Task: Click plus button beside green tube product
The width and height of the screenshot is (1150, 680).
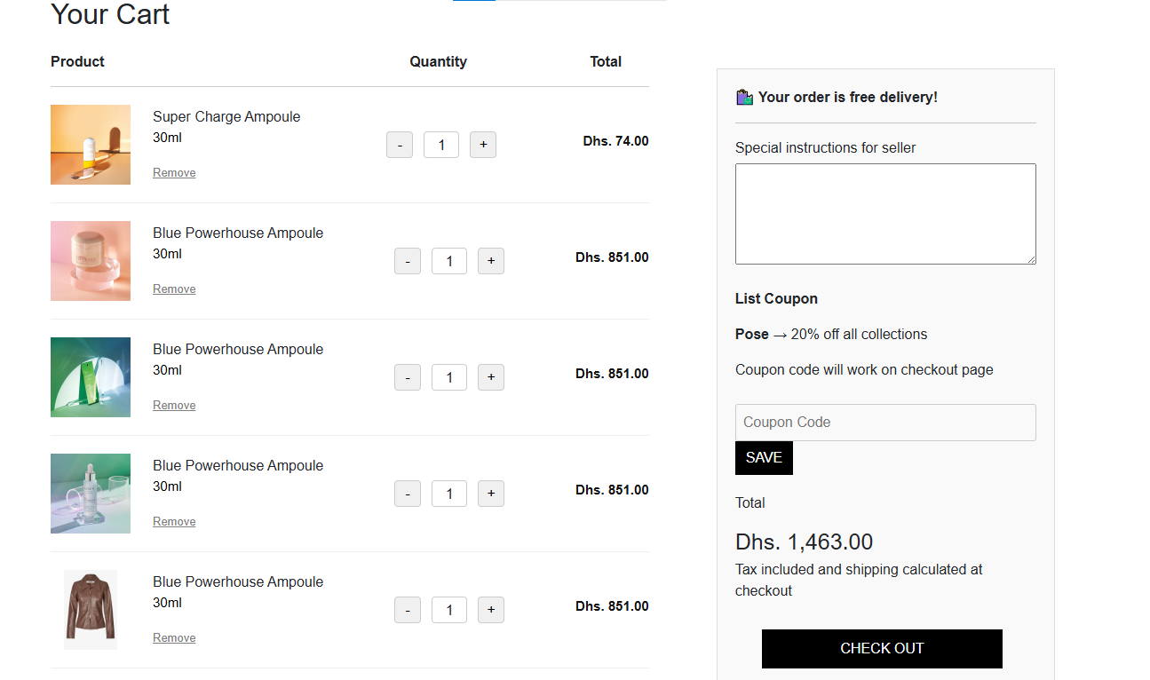Action: [x=491, y=377]
